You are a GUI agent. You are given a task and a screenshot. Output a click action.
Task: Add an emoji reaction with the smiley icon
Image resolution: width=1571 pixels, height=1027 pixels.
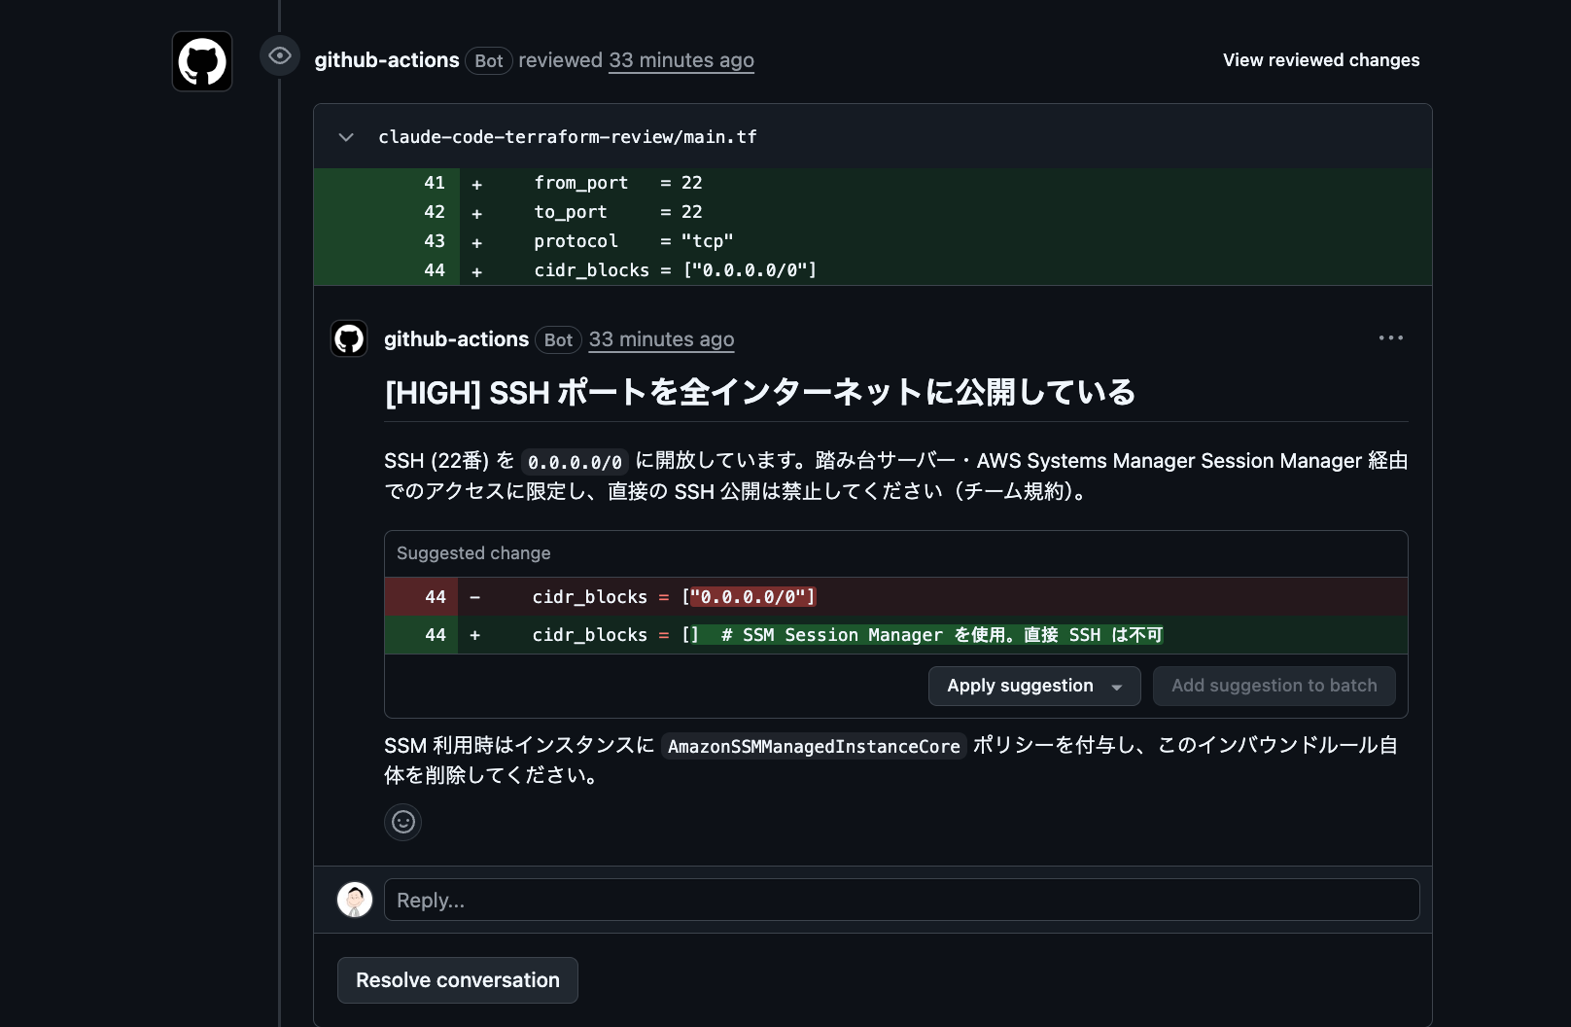point(402,822)
